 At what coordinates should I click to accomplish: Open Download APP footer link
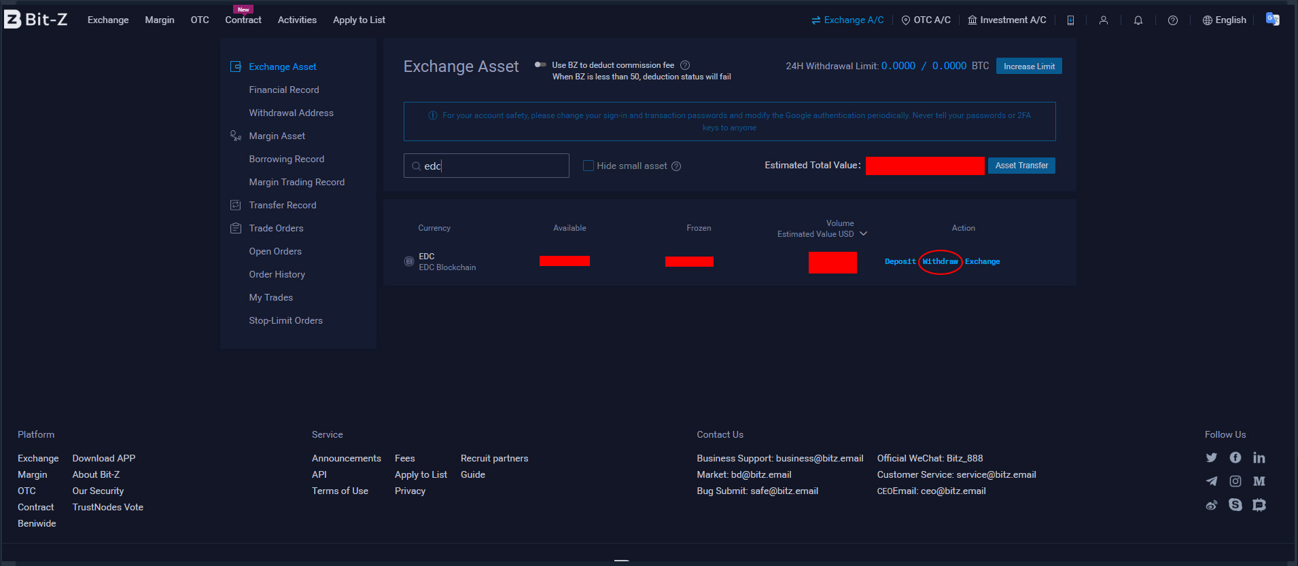(x=104, y=458)
